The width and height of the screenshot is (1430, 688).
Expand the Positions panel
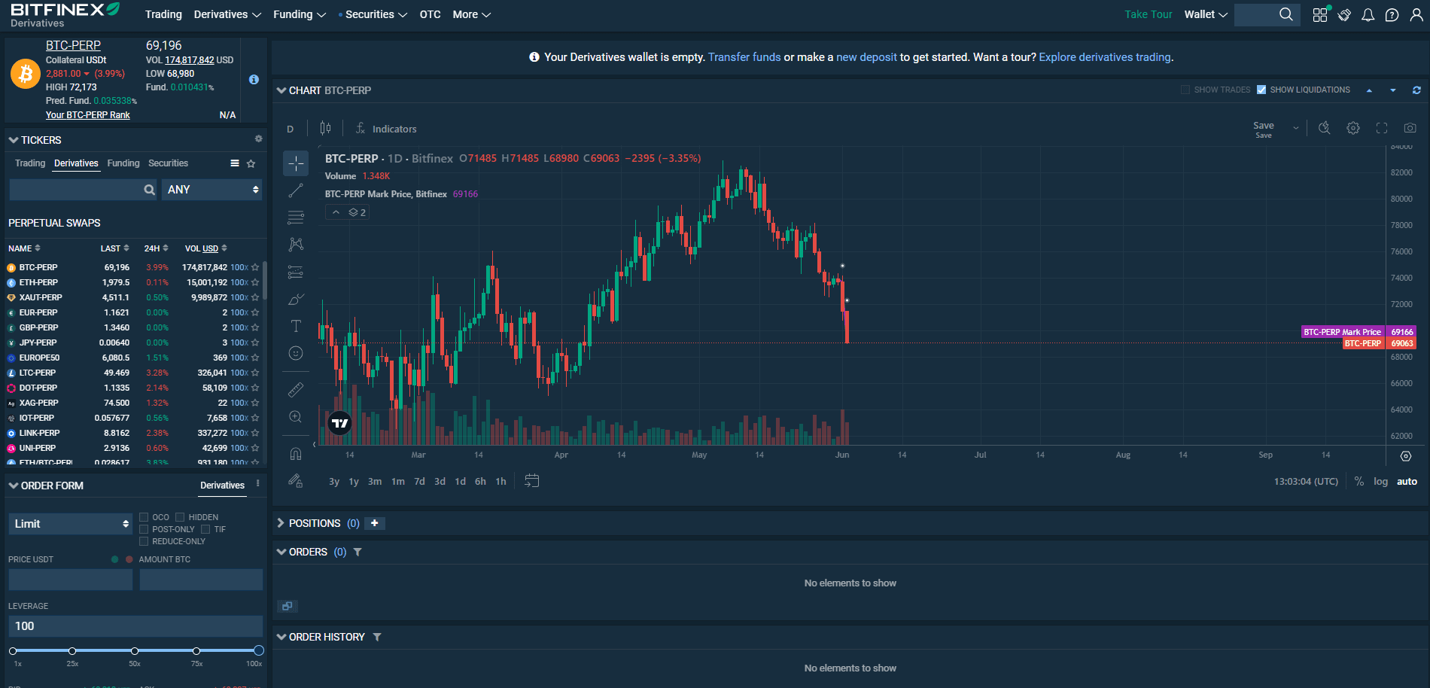(281, 523)
